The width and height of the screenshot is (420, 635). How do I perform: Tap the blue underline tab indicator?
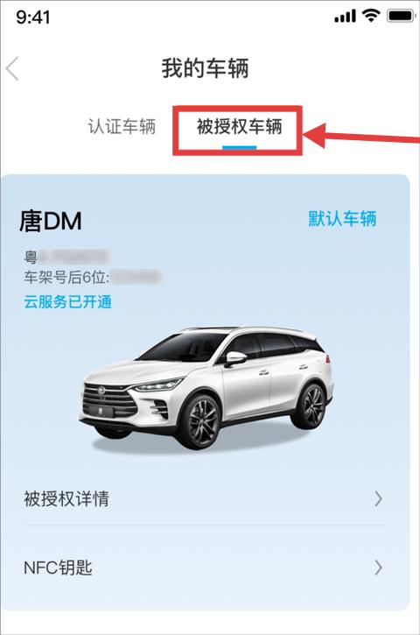pyautogui.click(x=239, y=147)
